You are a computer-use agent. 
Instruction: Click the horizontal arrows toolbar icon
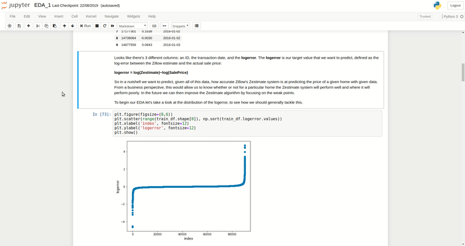[x=164, y=26]
